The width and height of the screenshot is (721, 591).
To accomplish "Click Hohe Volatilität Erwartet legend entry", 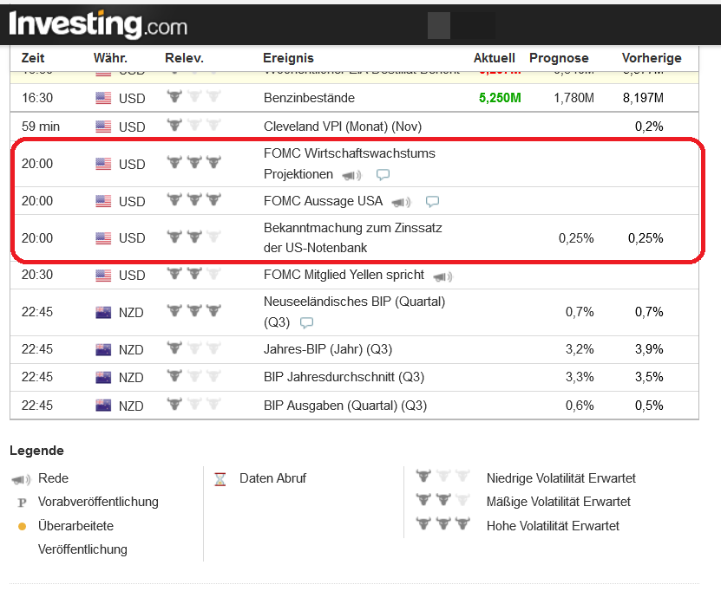I will point(553,525).
